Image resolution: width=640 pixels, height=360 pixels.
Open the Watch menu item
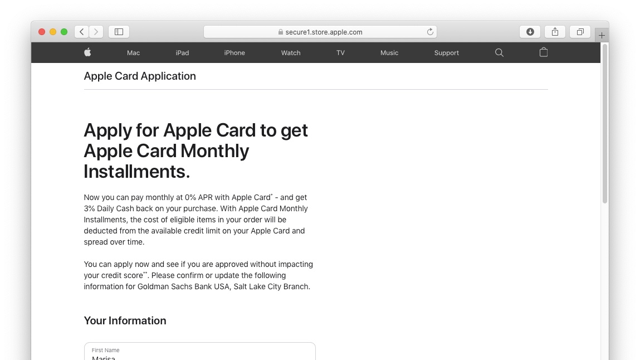pos(291,52)
